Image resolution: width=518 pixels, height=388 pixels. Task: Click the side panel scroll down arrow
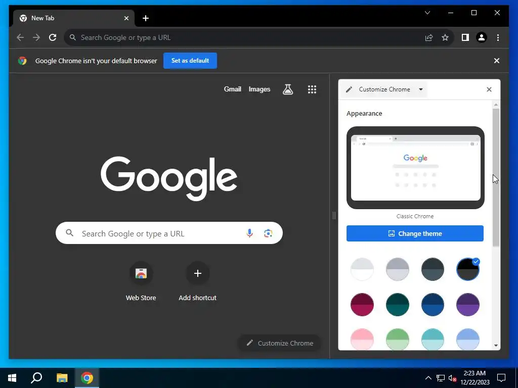click(x=496, y=346)
